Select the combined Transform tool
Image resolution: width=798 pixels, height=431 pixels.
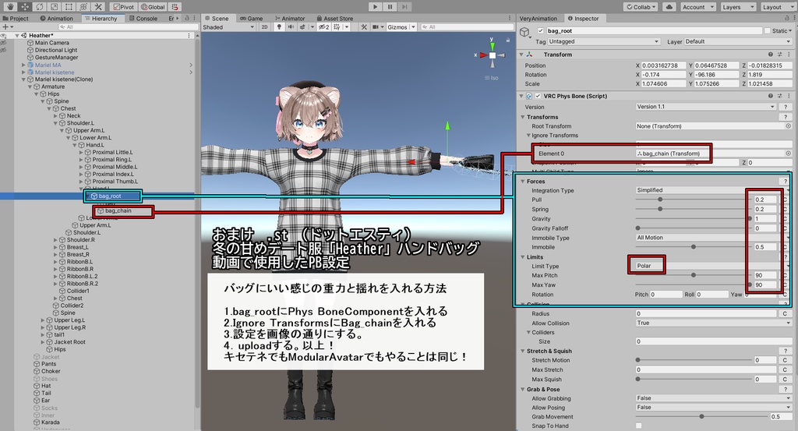pyautogui.click(x=83, y=6)
